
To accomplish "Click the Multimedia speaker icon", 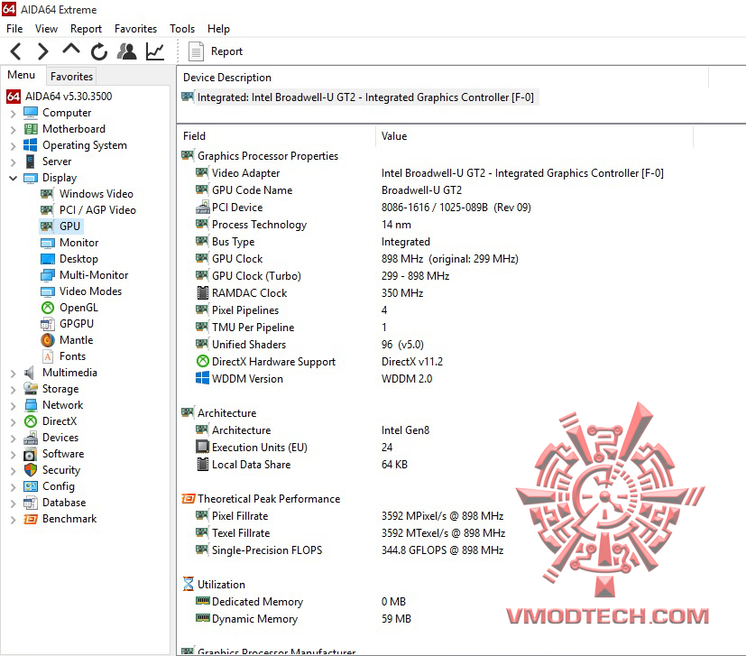I will point(30,373).
